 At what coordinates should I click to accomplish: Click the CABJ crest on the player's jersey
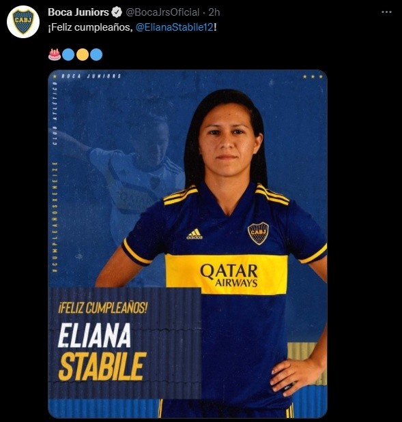pos(258,233)
